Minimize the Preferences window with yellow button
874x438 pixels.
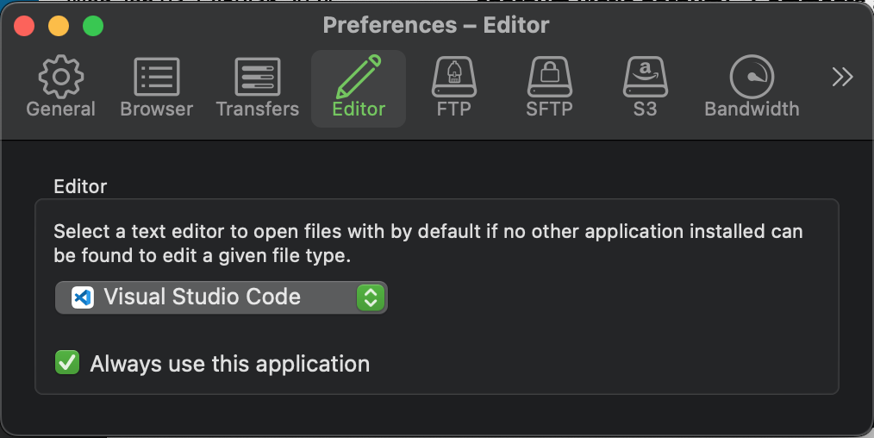pos(59,26)
